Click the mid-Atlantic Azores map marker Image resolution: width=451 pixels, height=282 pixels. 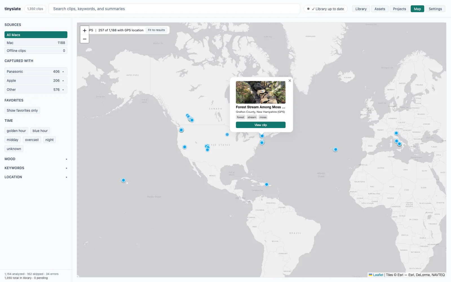pos(335,149)
